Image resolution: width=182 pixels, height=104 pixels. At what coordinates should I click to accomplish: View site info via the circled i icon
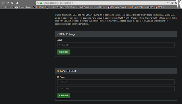[x=38, y=3]
